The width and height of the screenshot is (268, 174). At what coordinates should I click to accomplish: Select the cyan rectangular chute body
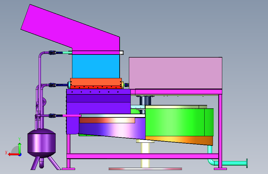point(96,66)
